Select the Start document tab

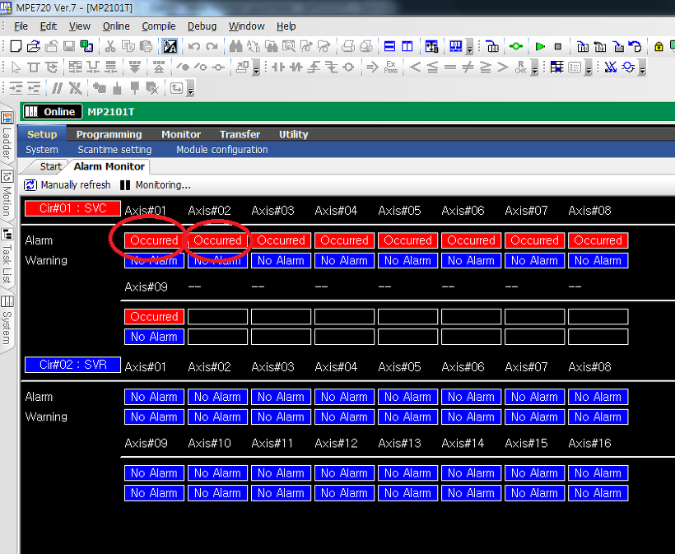(x=50, y=166)
